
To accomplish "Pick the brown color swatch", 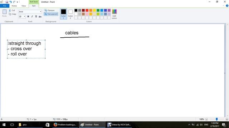I will tap(83, 14).
